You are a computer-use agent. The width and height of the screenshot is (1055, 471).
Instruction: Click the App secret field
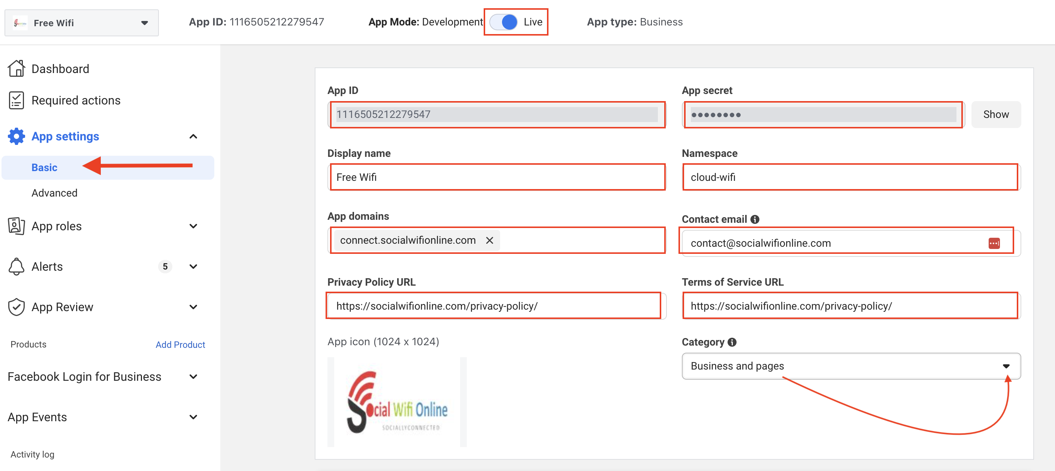(823, 115)
